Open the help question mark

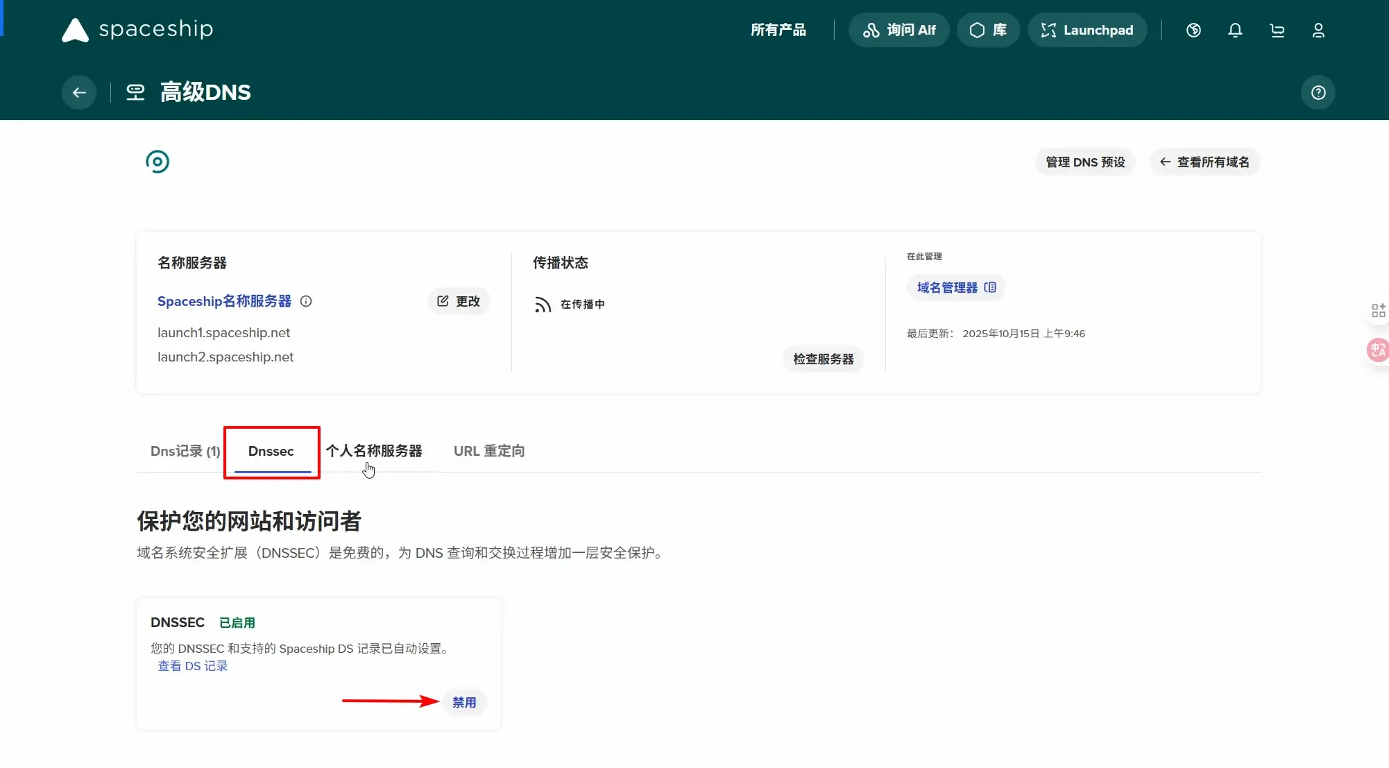[x=1318, y=92]
